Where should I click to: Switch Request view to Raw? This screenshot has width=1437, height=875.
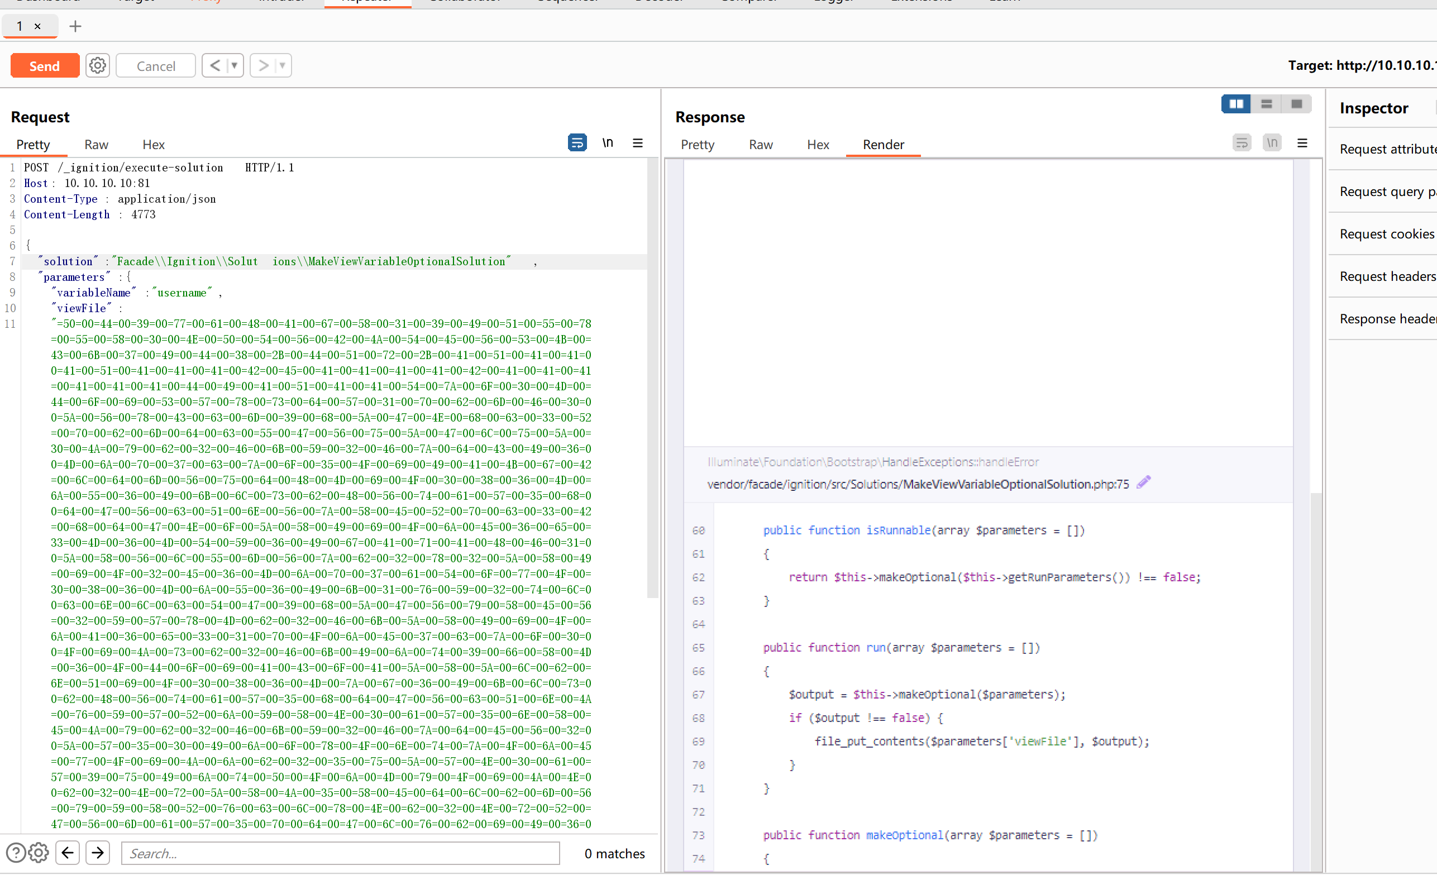(x=96, y=145)
